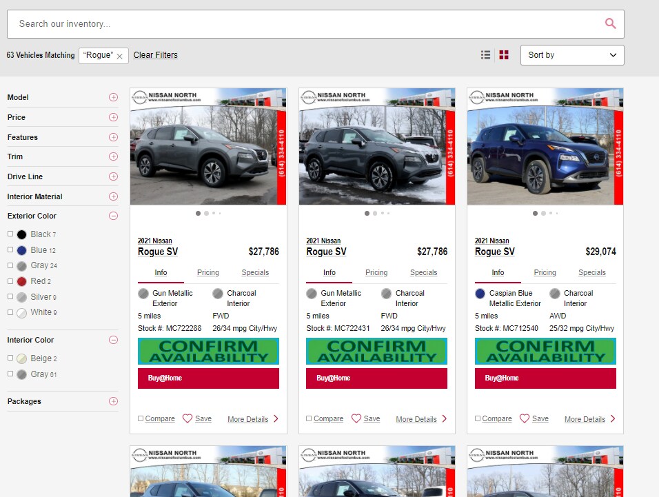
Task: Expand the Packages filter
Action: point(114,401)
